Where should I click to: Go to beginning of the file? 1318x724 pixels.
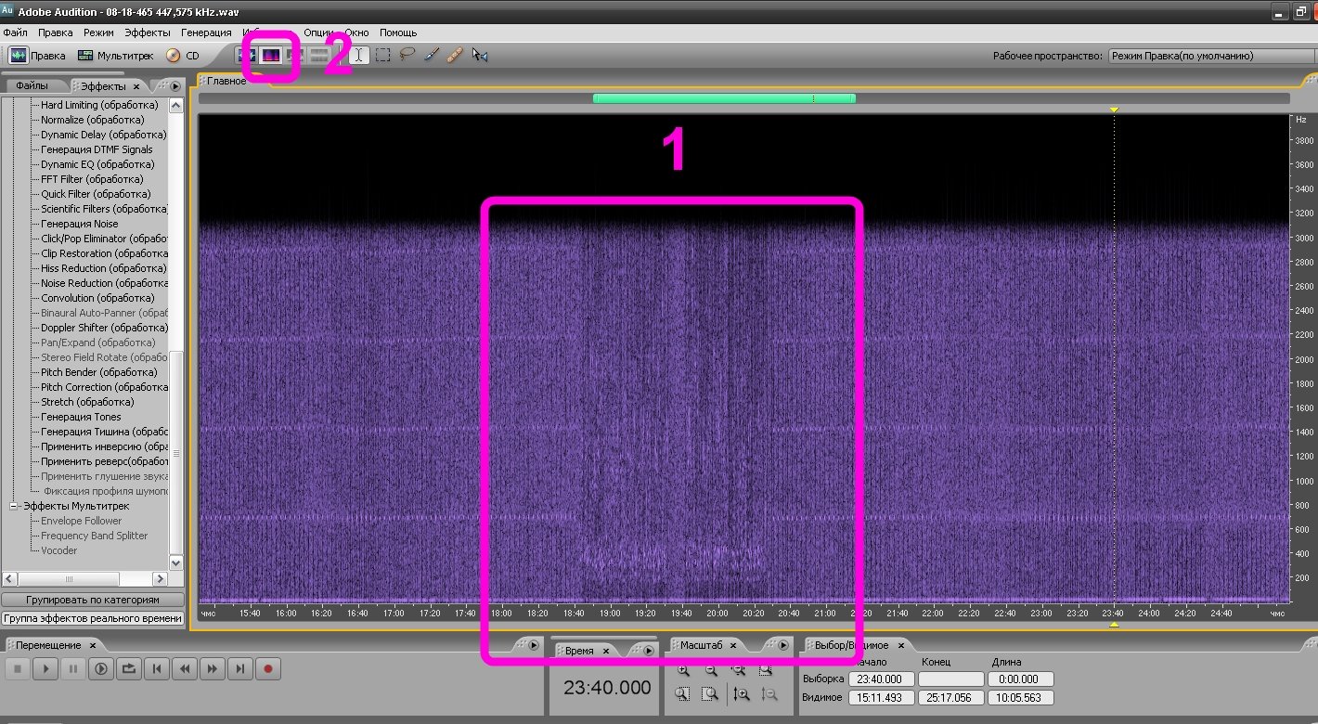click(x=157, y=668)
